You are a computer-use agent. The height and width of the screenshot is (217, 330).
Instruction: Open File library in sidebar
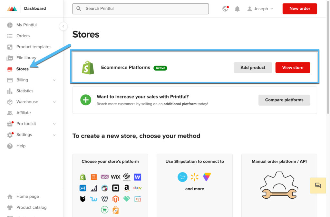tap(26, 58)
